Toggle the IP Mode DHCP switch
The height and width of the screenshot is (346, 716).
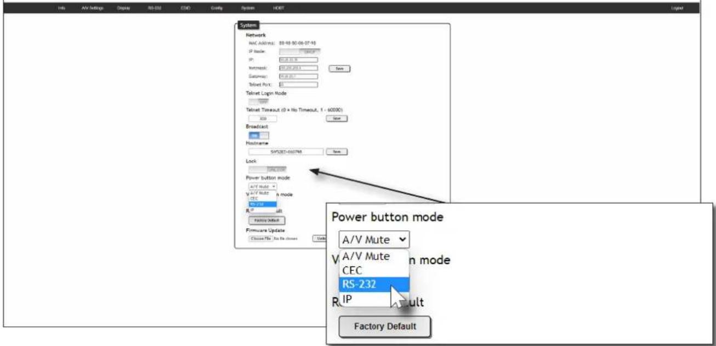[x=300, y=51]
